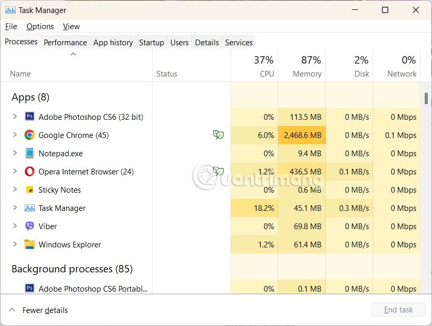This screenshot has height=326, width=432.
Task: Click the Sticky Notes icon
Action: tap(30, 190)
